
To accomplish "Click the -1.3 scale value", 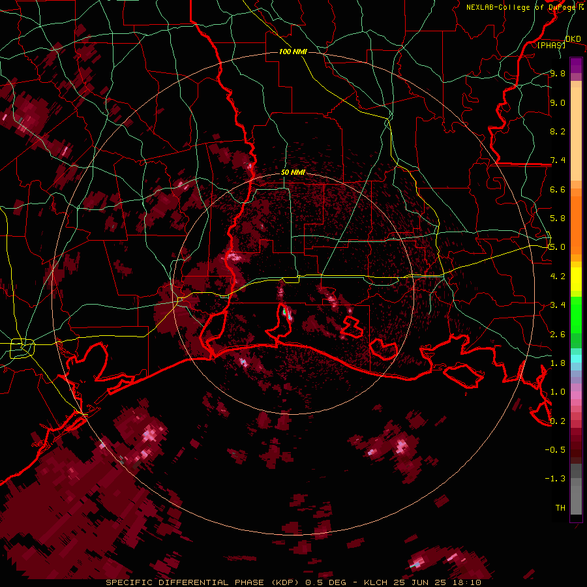I will tap(555, 479).
